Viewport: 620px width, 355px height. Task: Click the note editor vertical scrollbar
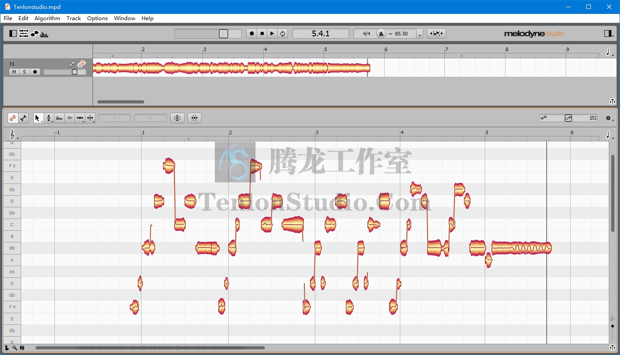pos(612,193)
